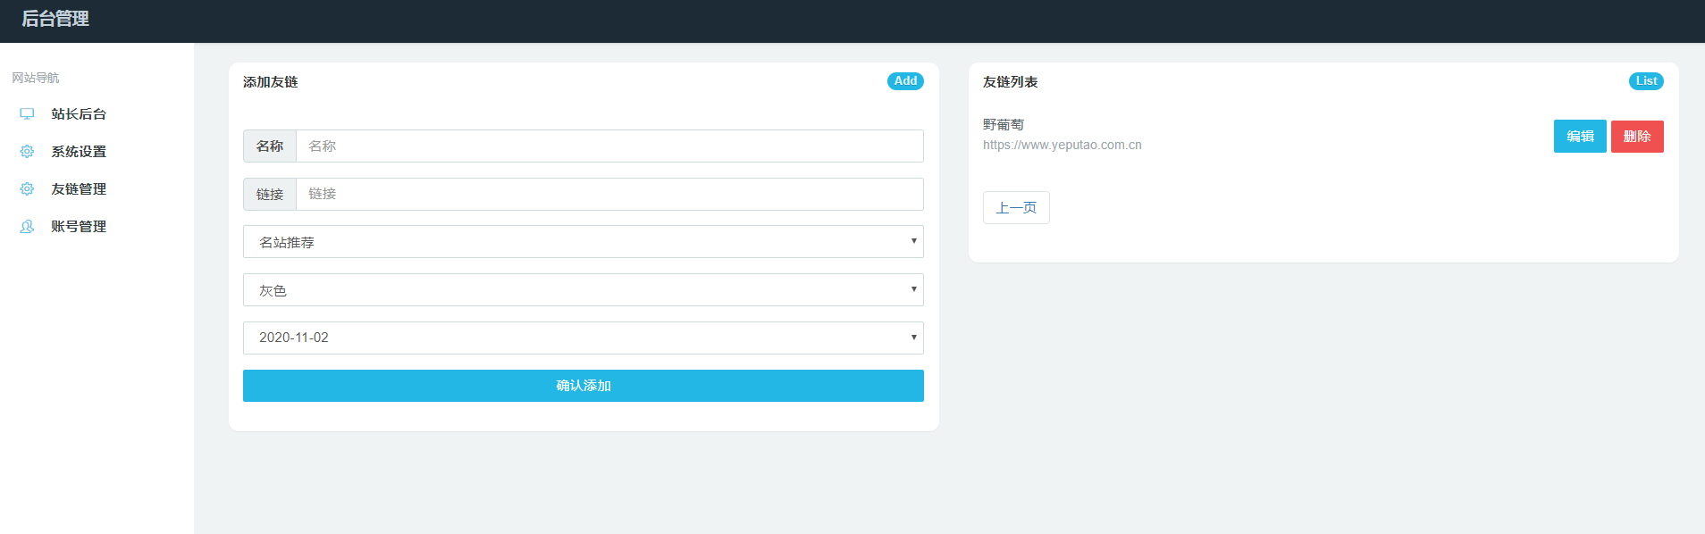The width and height of the screenshot is (1705, 534).
Task: Go to previous page with 上一页
Action: (1016, 208)
